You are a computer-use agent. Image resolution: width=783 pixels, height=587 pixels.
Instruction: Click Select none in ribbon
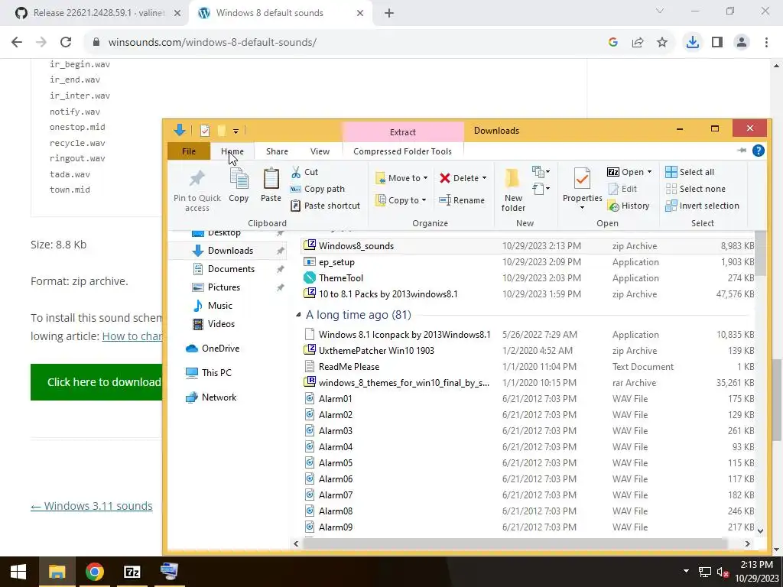(696, 190)
